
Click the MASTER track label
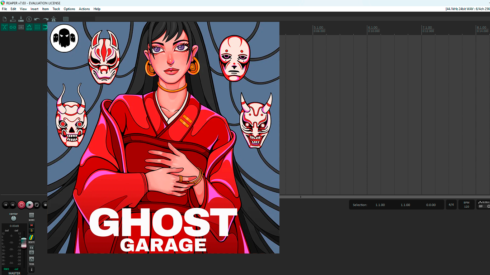pyautogui.click(x=14, y=273)
